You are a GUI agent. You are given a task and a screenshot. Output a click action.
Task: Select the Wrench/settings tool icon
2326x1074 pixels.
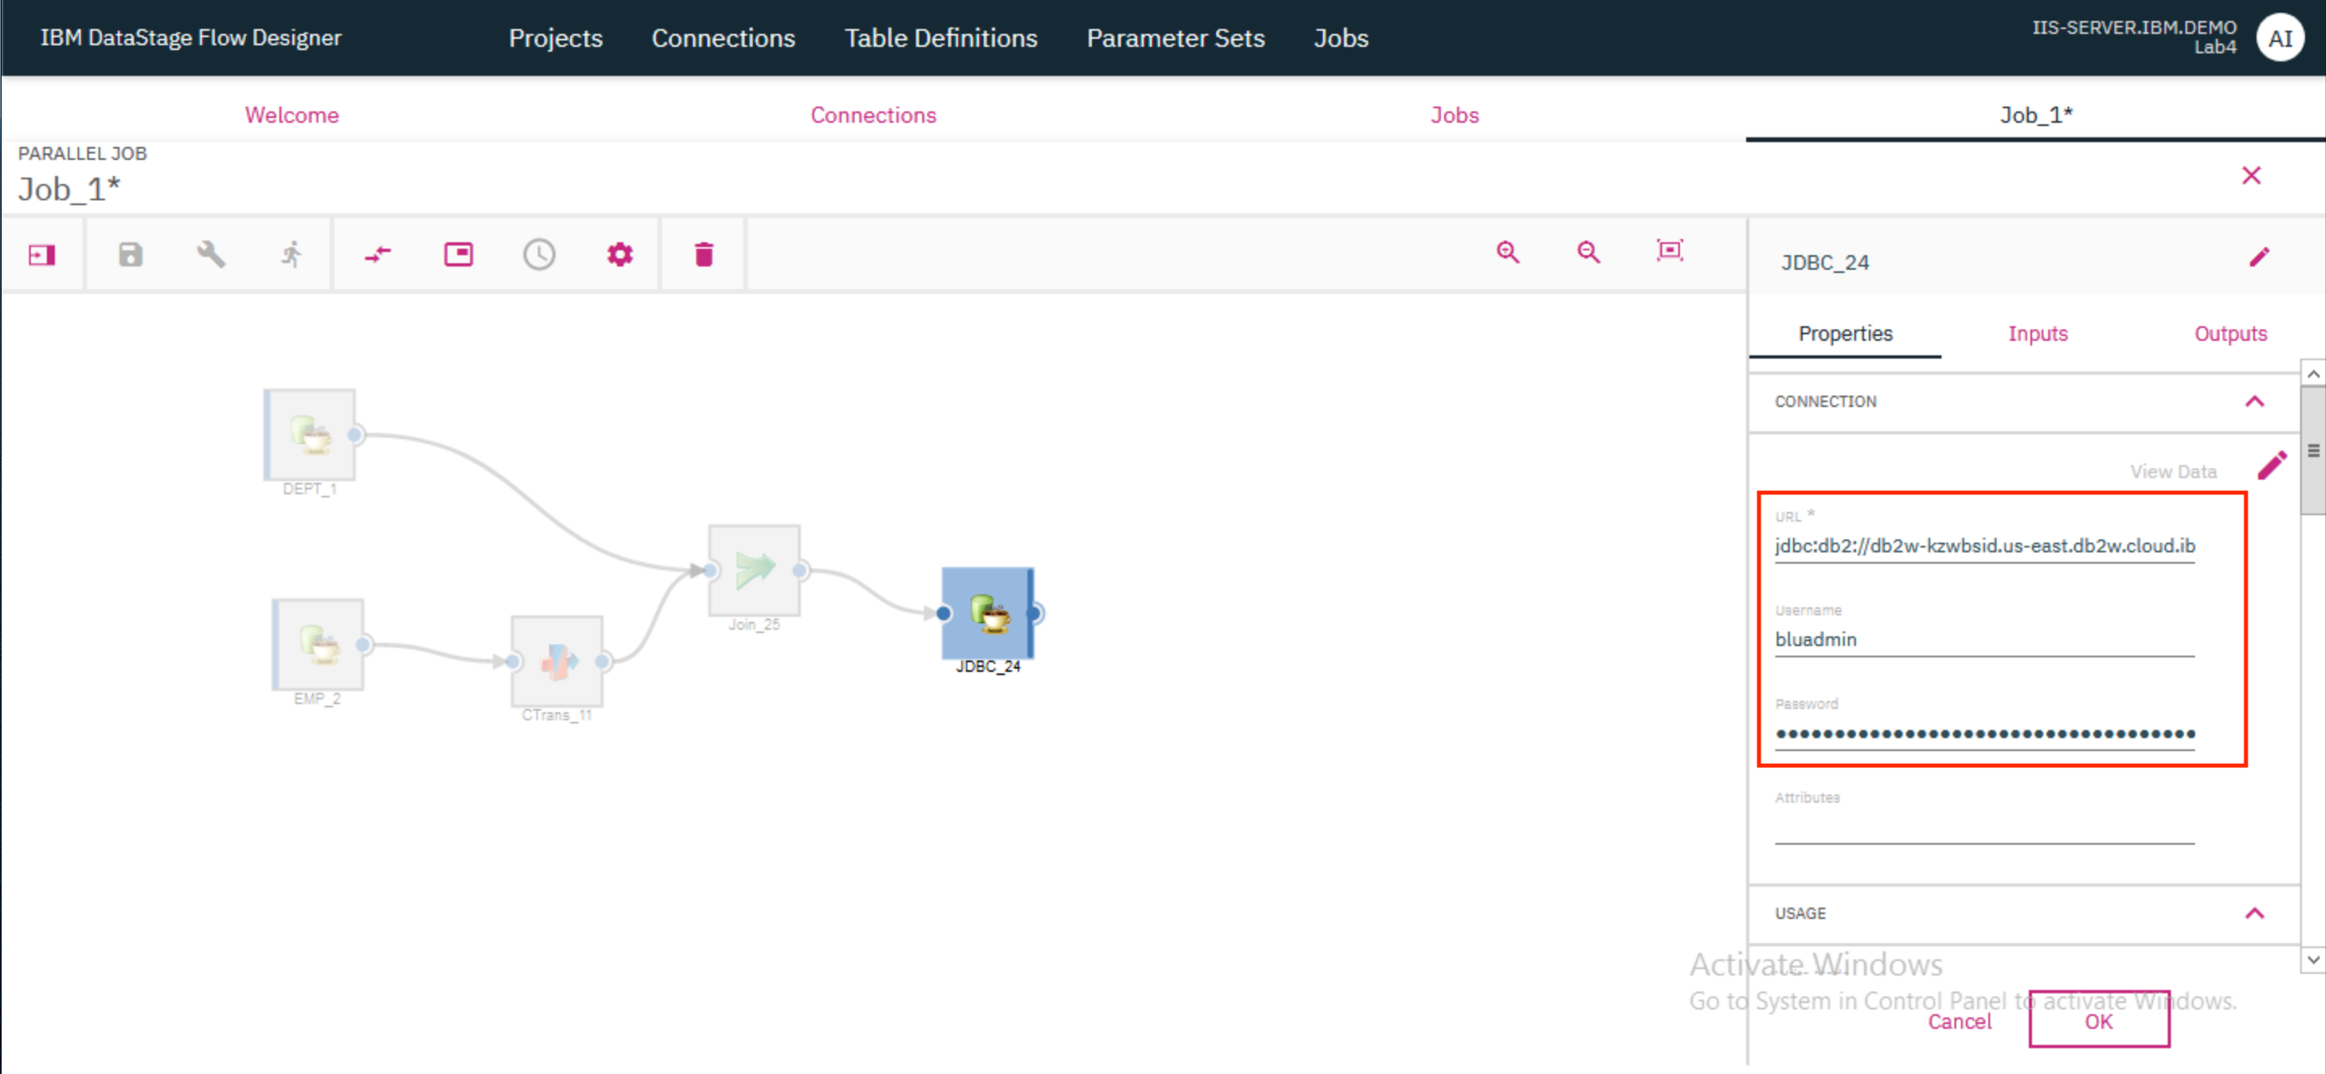point(208,252)
